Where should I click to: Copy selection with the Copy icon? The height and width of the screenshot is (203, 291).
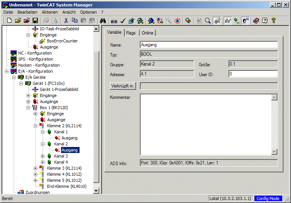75,20
